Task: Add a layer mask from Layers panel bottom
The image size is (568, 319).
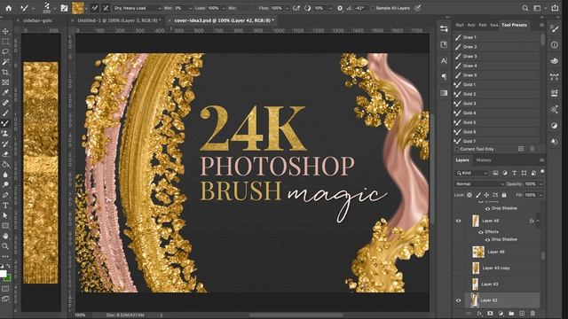Action: [x=490, y=313]
